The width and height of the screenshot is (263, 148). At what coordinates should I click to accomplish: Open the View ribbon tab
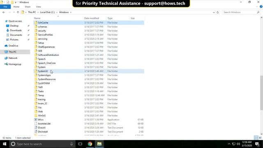point(38,7)
